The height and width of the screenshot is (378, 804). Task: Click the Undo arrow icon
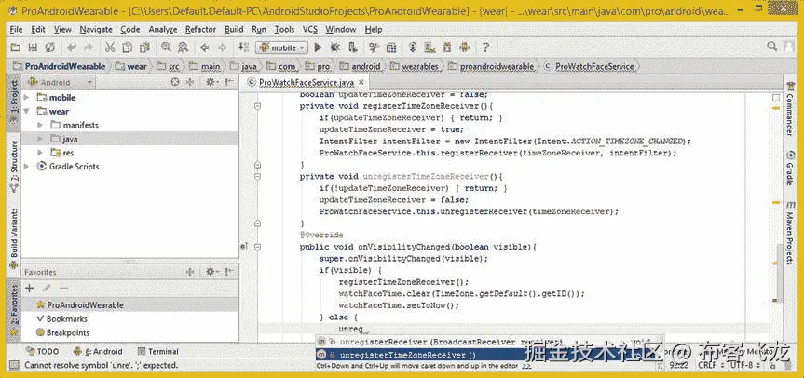[72, 47]
